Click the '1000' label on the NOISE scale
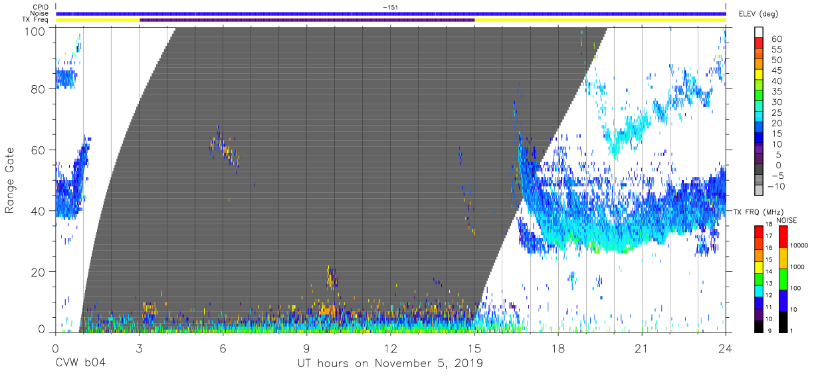The height and width of the screenshot is (377, 816). (797, 267)
